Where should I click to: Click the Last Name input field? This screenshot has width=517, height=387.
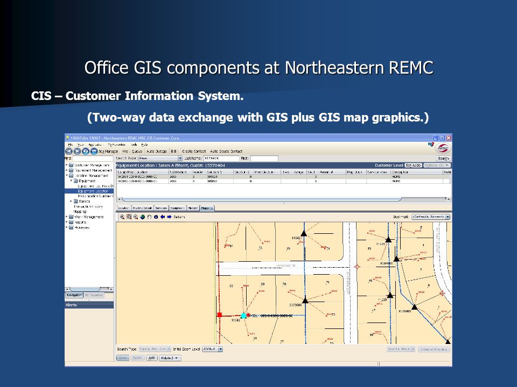tap(221, 158)
